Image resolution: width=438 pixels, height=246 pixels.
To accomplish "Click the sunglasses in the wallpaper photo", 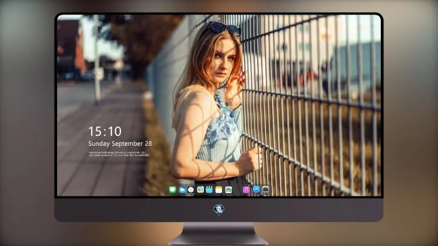I will coord(225,28).
